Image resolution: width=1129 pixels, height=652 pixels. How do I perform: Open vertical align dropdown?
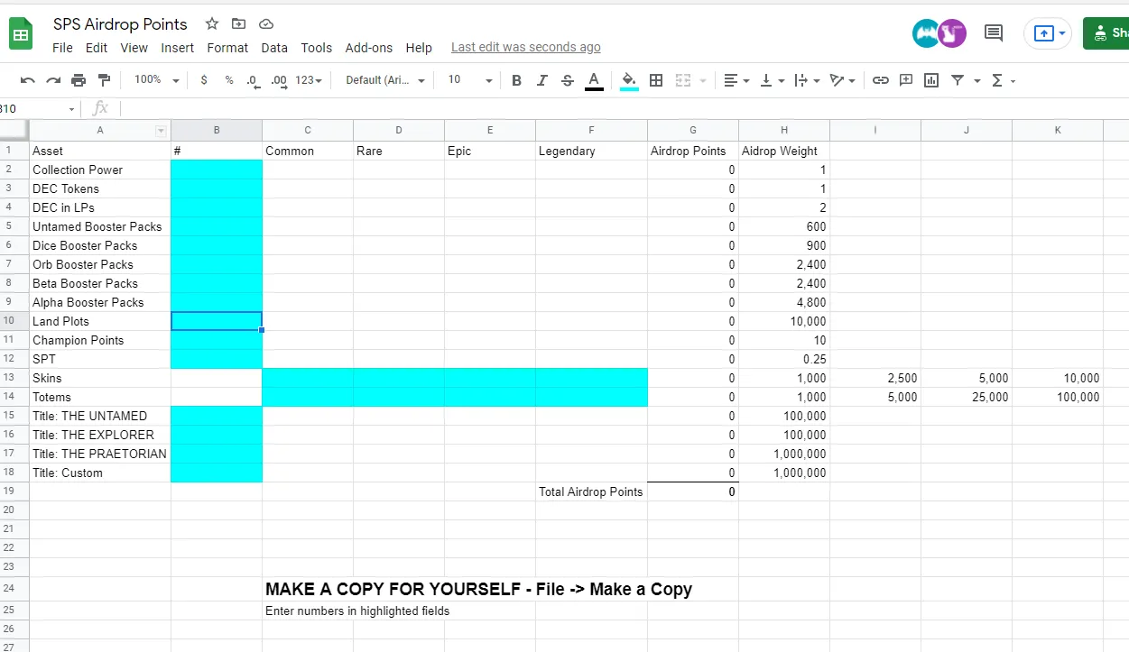click(x=772, y=80)
